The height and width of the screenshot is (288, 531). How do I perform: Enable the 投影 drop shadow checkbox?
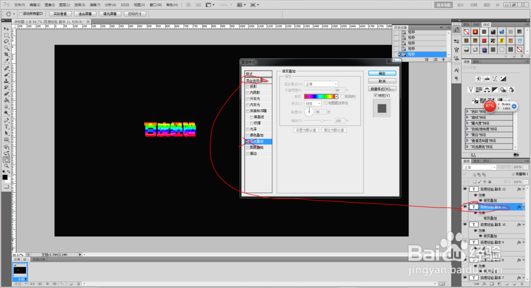click(248, 87)
